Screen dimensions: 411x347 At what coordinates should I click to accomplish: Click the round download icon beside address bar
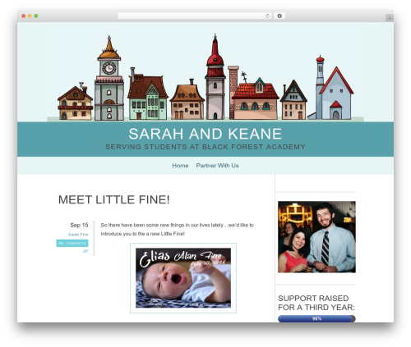pyautogui.click(x=279, y=16)
